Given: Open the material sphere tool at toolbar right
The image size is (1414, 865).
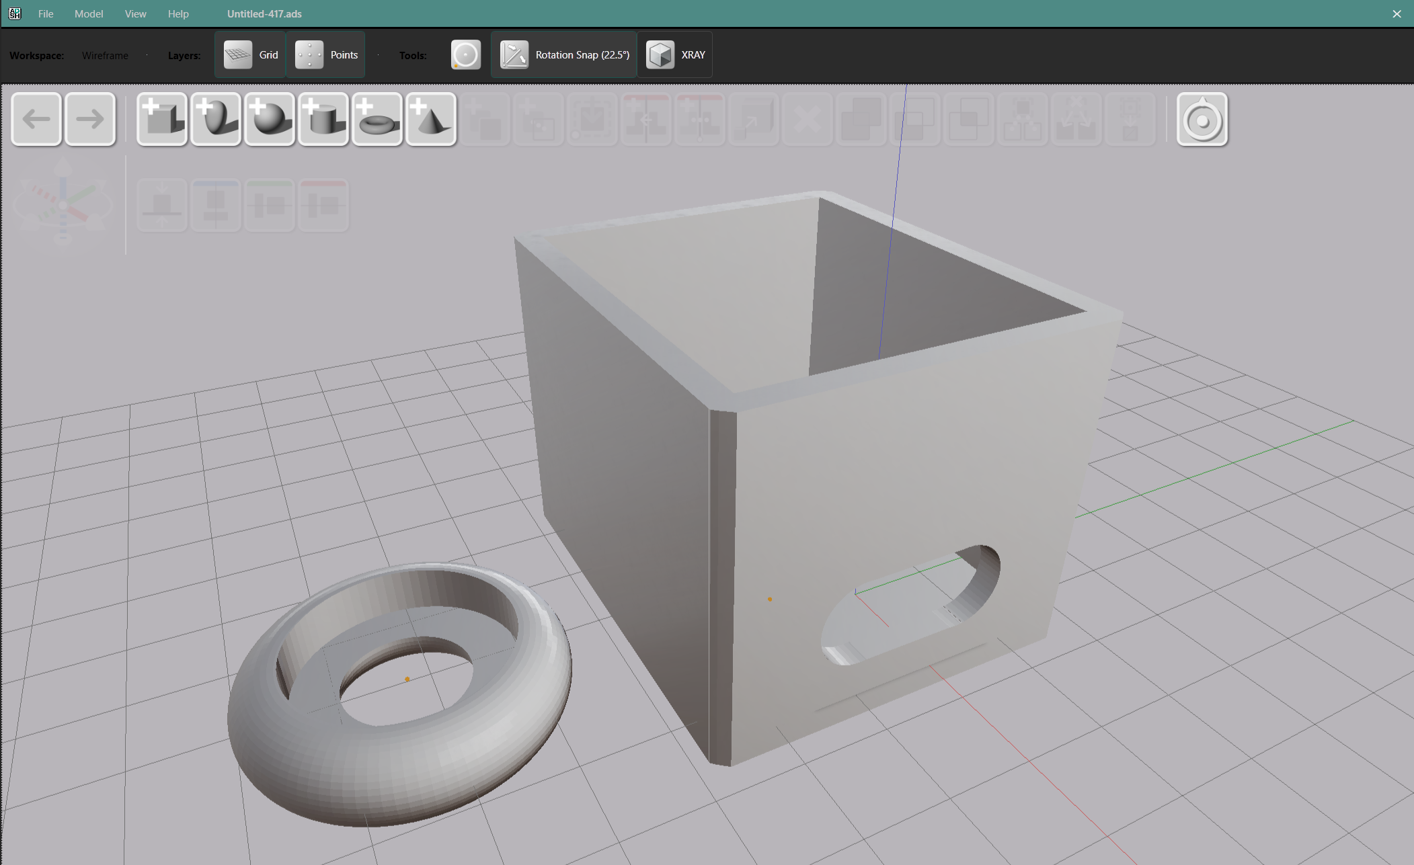Looking at the screenshot, I should point(1202,119).
